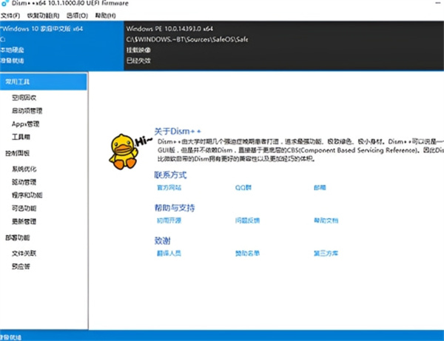444x341 pixels.
Task: Open 预应答 in the sidebar
Action: pos(21,266)
